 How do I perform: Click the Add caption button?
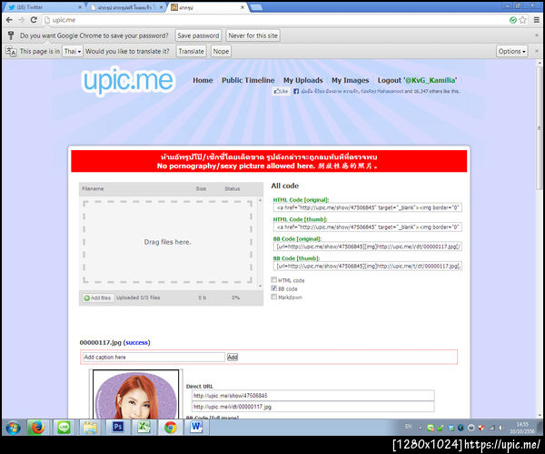(233, 357)
